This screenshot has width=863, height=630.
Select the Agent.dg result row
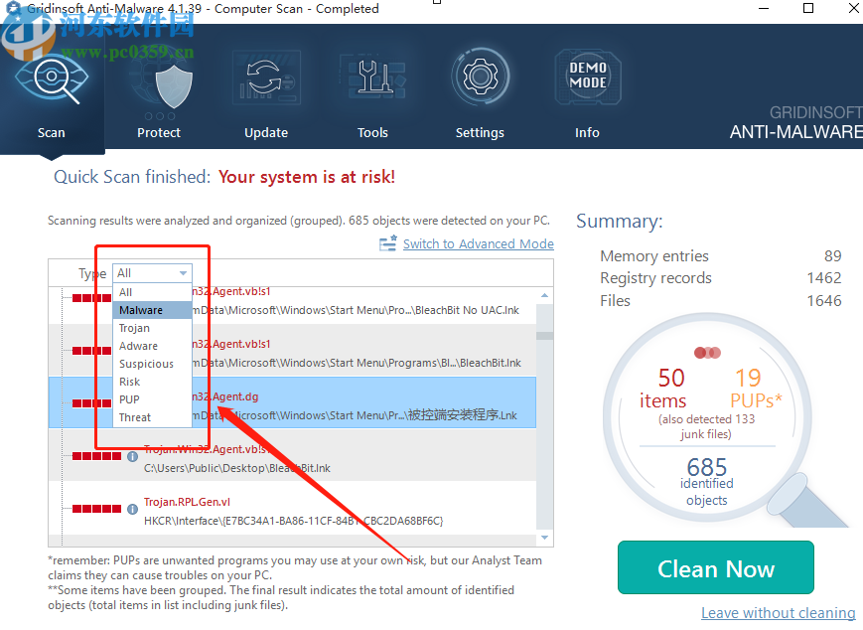pyautogui.click(x=292, y=402)
